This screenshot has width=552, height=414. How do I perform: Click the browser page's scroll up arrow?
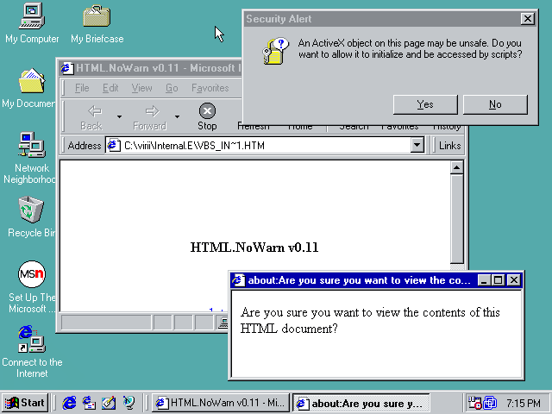tap(457, 167)
